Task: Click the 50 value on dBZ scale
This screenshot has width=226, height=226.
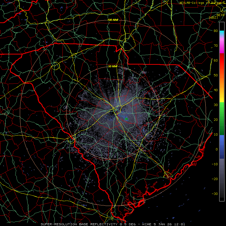Action: [216, 75]
